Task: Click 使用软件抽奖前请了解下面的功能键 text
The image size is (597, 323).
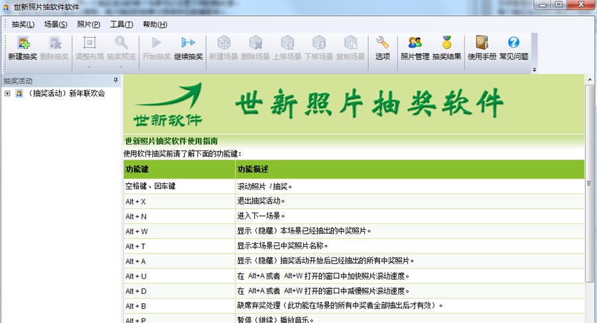Action: tap(182, 154)
